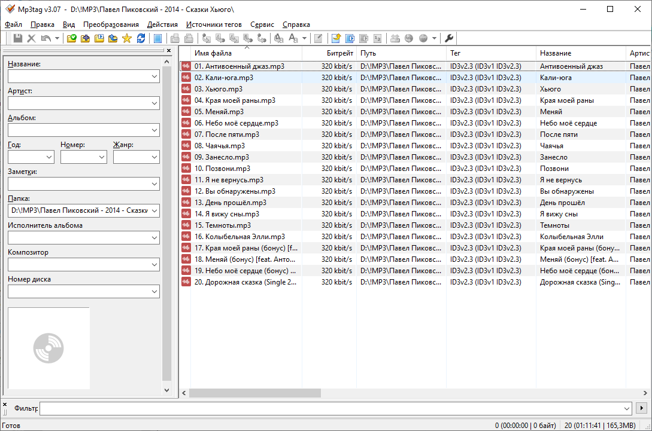The height and width of the screenshot is (431, 652).
Task: Click the tag panel scroll-down arrow
Action: coord(167,390)
